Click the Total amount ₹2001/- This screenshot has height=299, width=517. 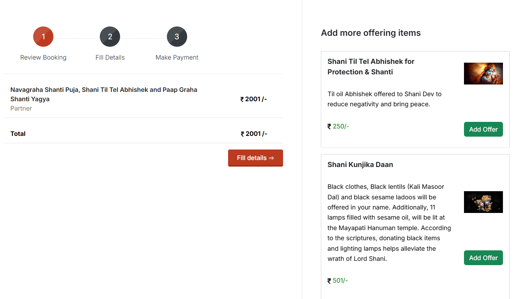[x=254, y=134]
